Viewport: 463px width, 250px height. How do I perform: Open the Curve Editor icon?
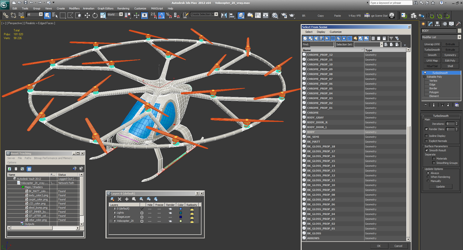(x=258, y=15)
